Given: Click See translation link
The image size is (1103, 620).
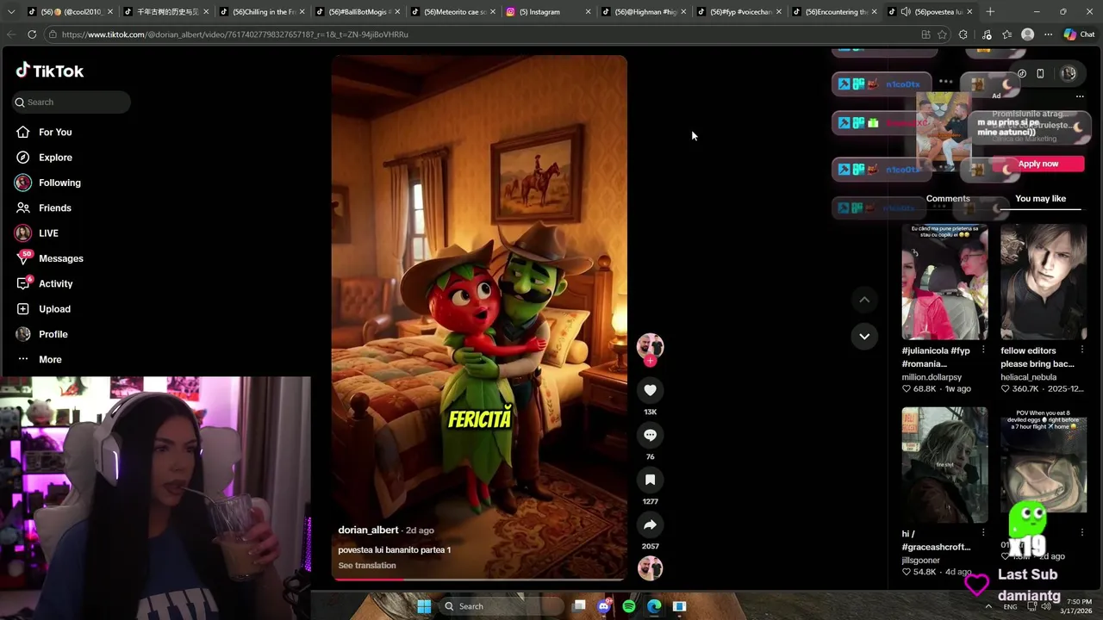Looking at the screenshot, I should coord(367,566).
